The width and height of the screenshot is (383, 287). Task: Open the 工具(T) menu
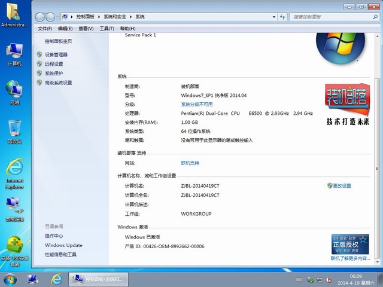[x=107, y=29]
